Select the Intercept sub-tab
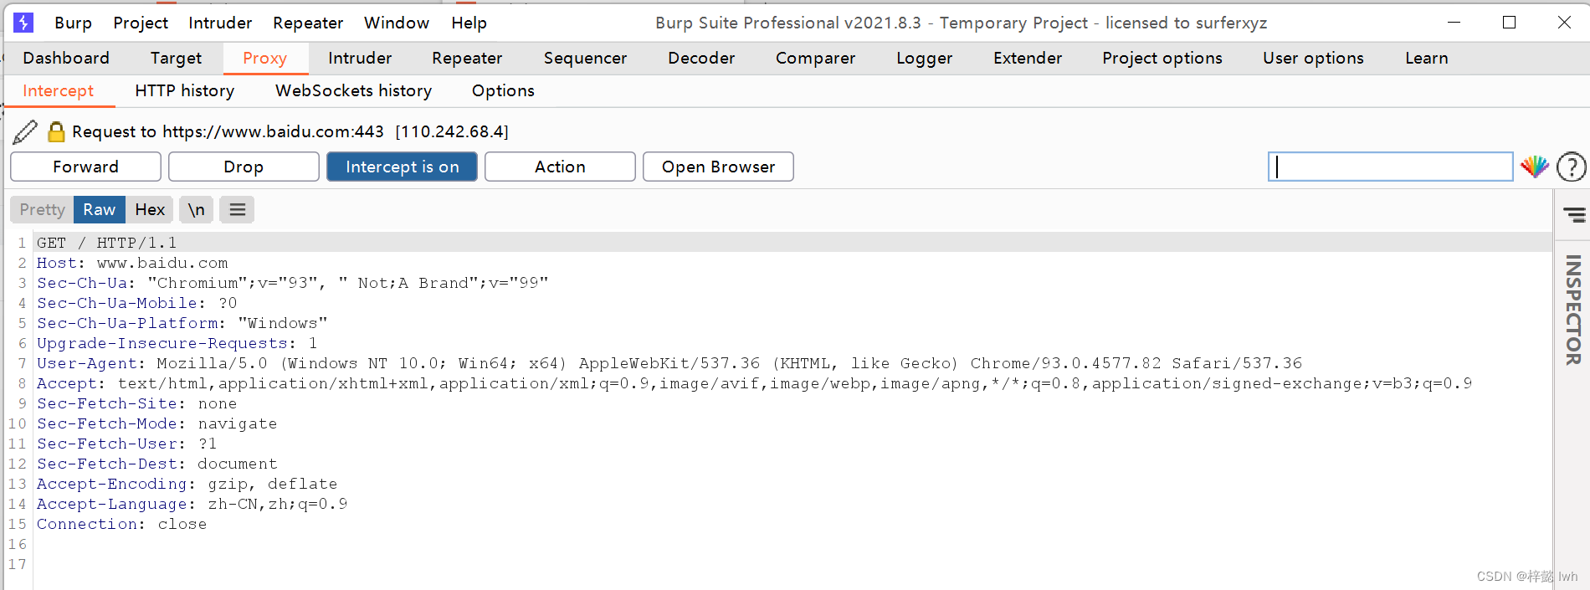The width and height of the screenshot is (1590, 590). pos(59,90)
